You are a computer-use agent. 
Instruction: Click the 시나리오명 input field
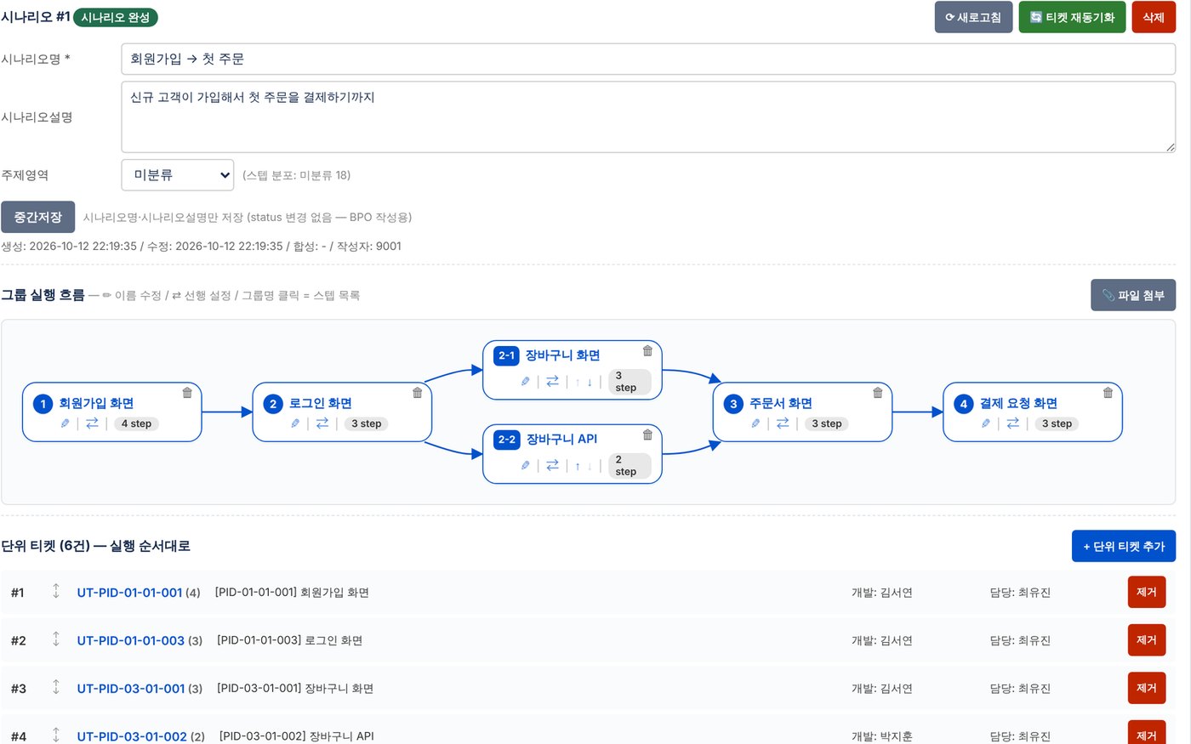pyautogui.click(x=648, y=59)
